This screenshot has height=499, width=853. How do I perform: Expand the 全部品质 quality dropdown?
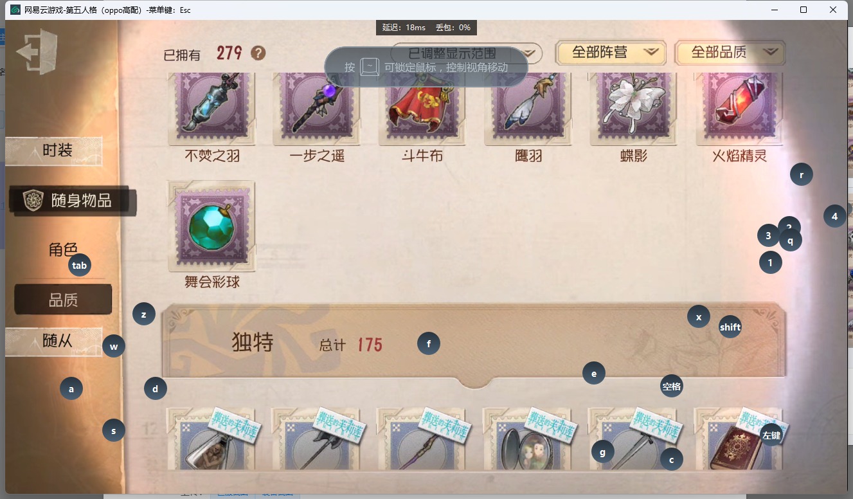click(x=730, y=53)
